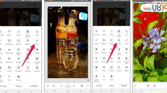The height and width of the screenshot is (93, 167).
Task: Click the Brush tool the pink arrow points to
Action: click(37, 42)
